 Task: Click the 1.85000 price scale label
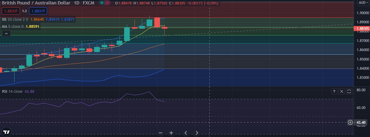(363, 59)
